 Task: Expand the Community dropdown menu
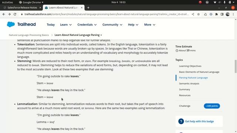click(112, 25)
